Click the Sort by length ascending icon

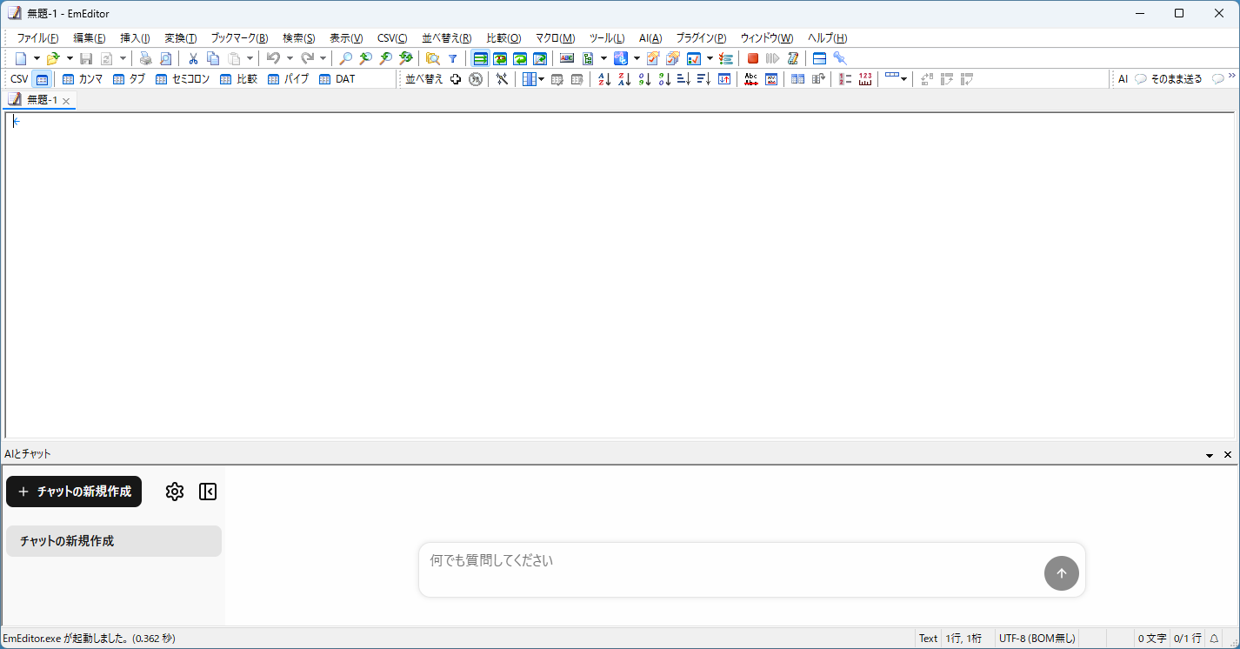tap(683, 79)
